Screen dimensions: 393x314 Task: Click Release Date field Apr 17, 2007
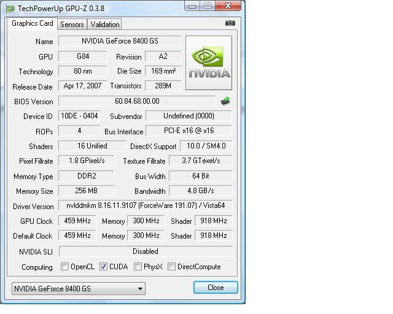point(83,86)
